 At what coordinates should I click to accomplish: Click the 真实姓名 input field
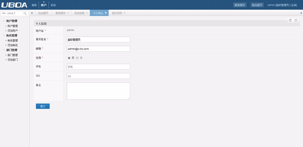pyautogui.click(x=98, y=39)
